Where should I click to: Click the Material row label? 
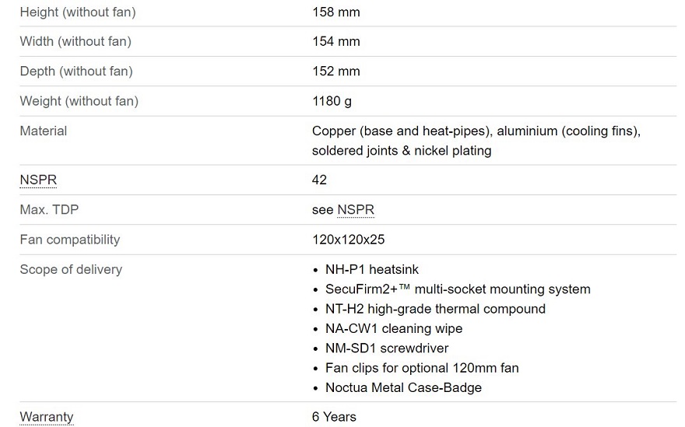44,131
